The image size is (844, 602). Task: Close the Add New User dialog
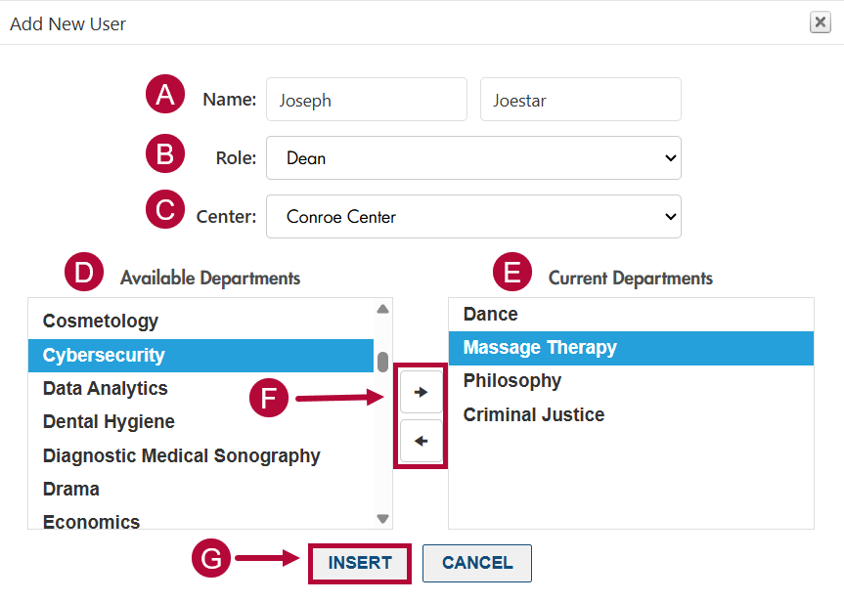820,22
